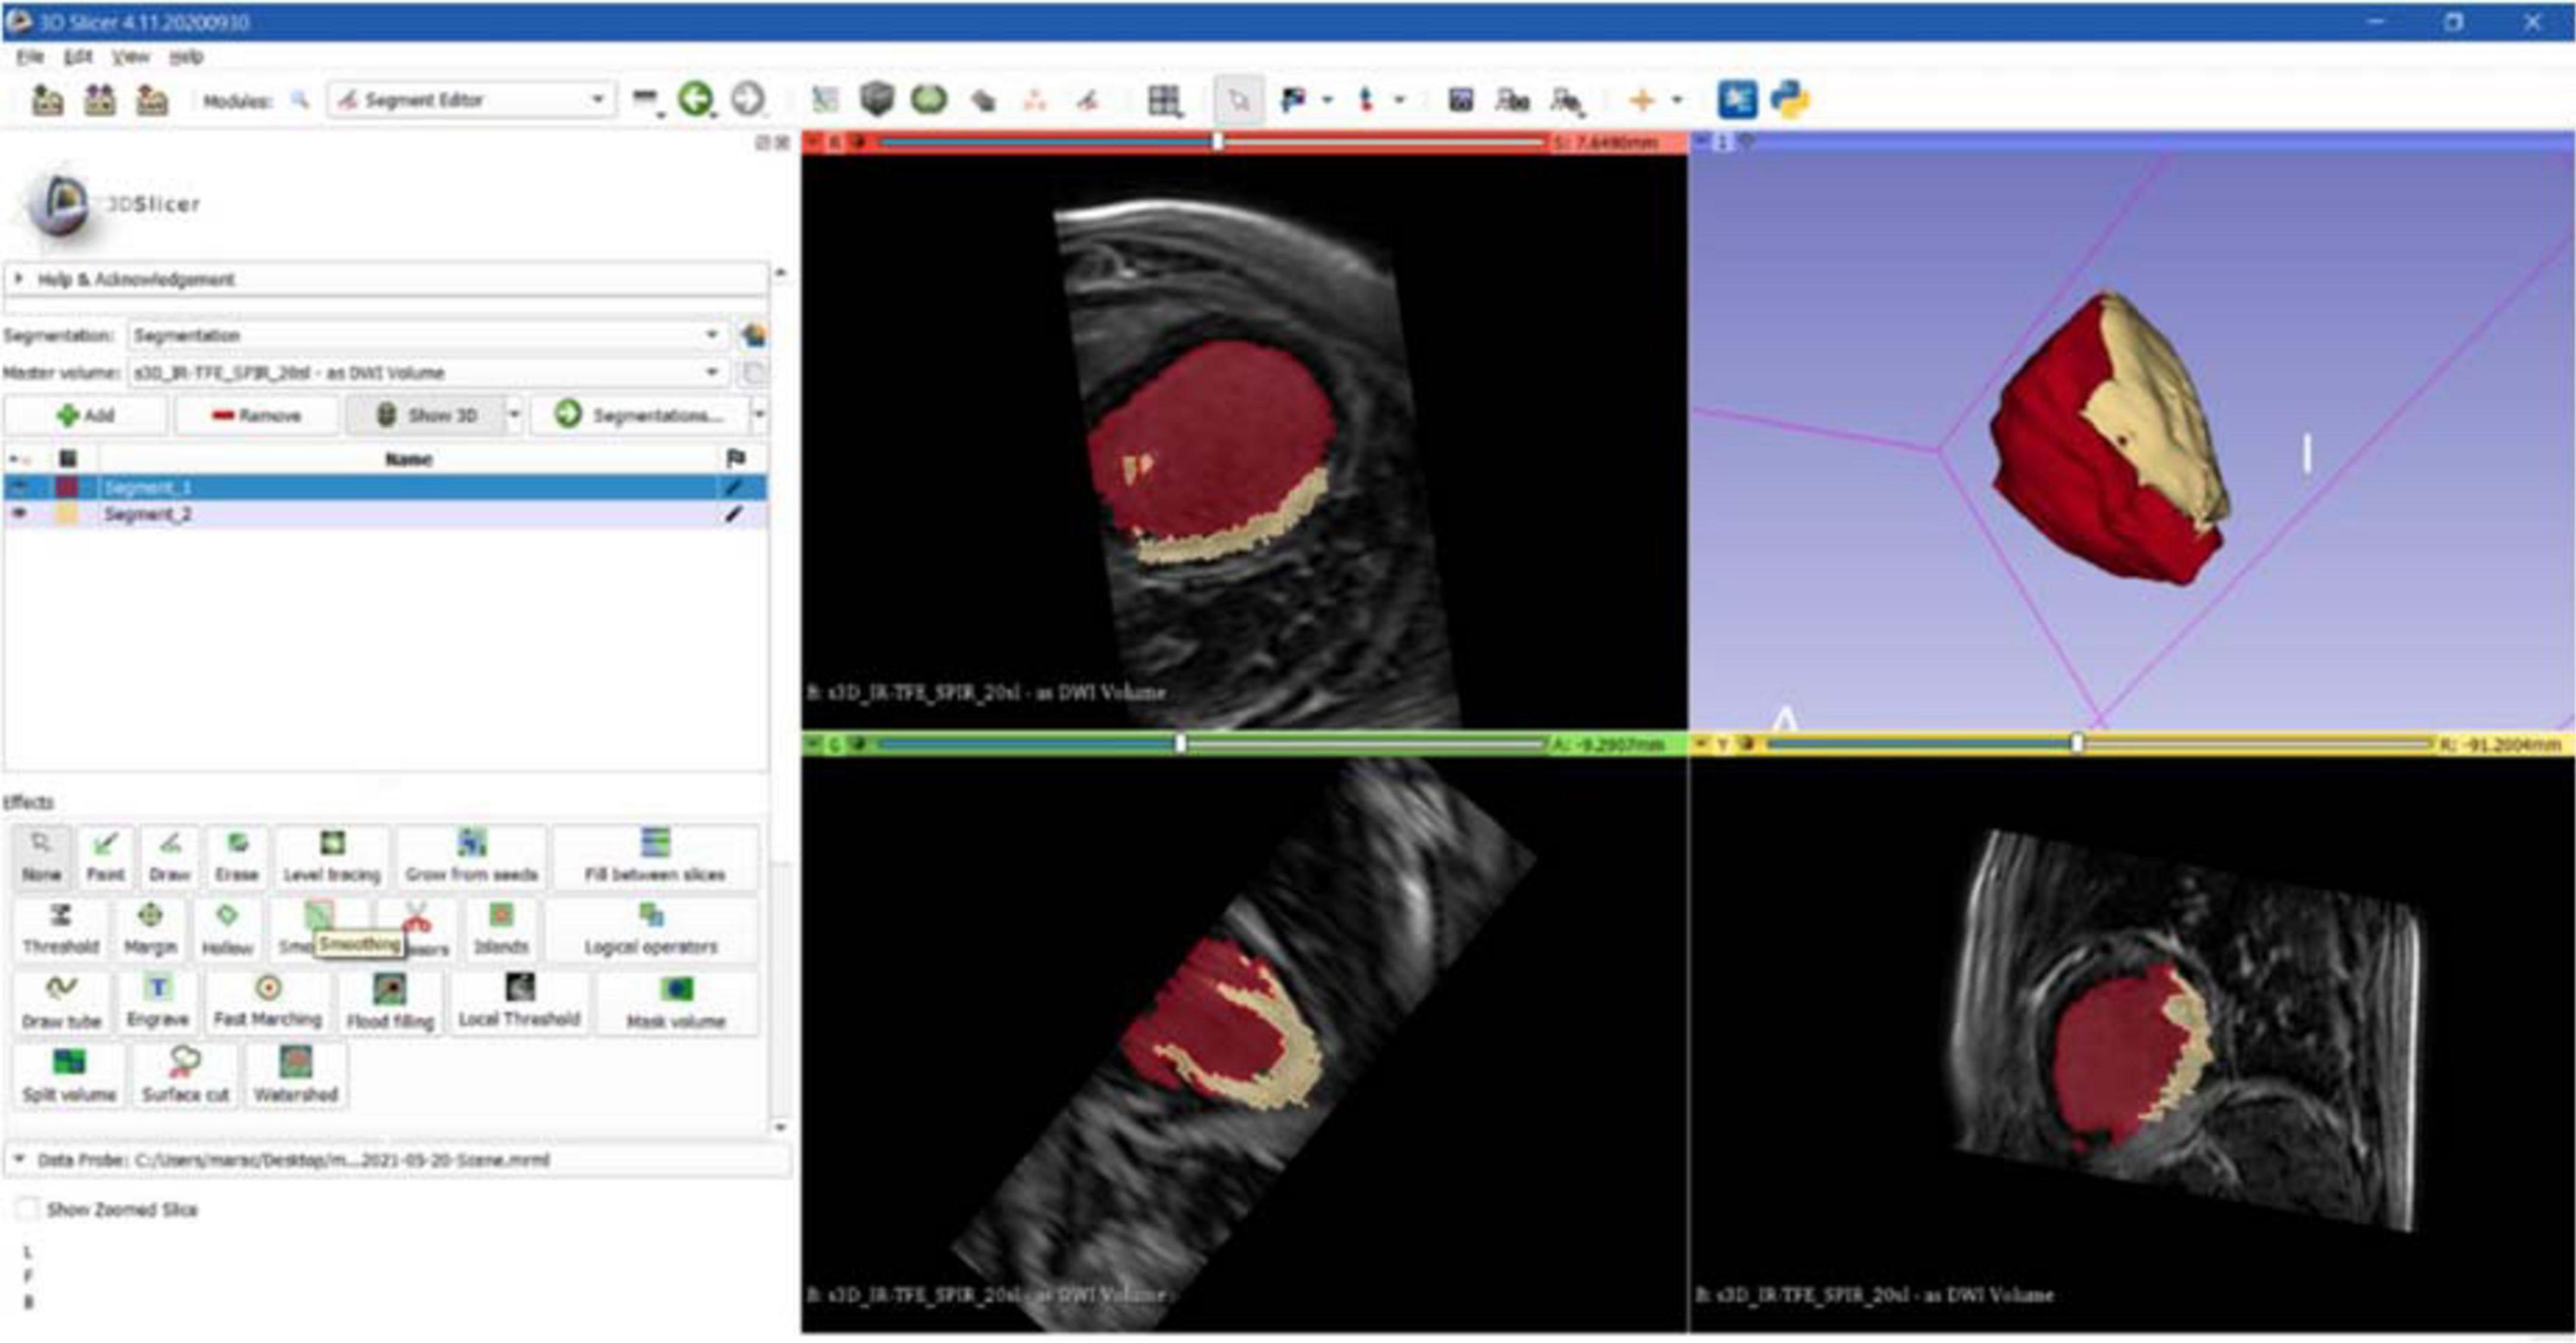Open the Markups module icon
This screenshot has width=2576, height=1343.
pos(1035,100)
